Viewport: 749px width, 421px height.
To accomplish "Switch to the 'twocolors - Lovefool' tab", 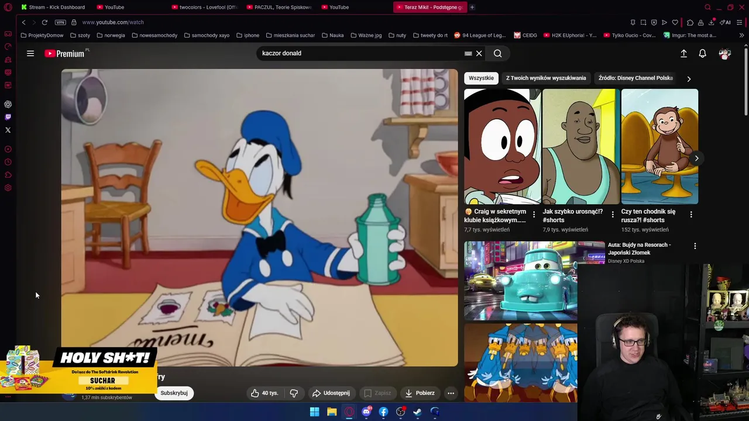I will [204, 7].
